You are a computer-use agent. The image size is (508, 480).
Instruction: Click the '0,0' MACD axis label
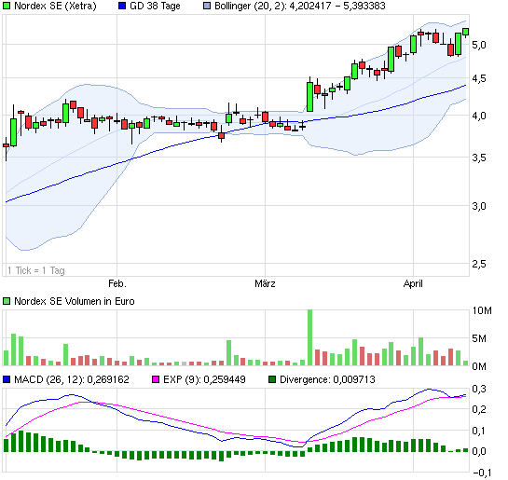pos(479,451)
